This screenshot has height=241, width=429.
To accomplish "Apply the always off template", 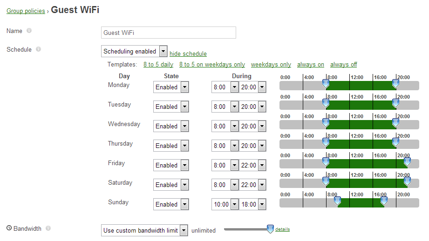I will point(343,65).
